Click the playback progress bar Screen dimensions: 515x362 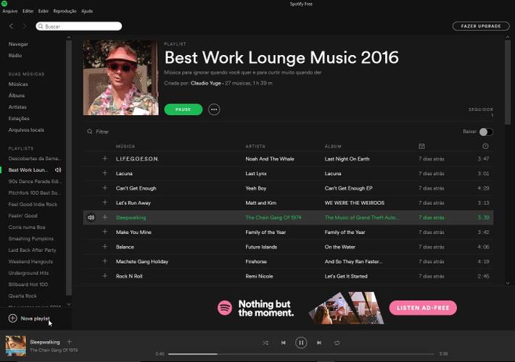coord(301,354)
